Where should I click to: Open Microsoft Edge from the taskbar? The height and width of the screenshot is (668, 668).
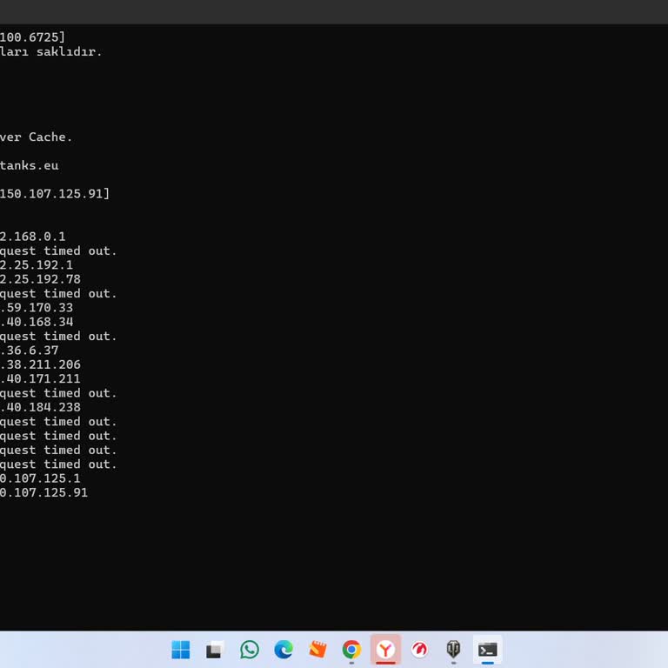(284, 650)
